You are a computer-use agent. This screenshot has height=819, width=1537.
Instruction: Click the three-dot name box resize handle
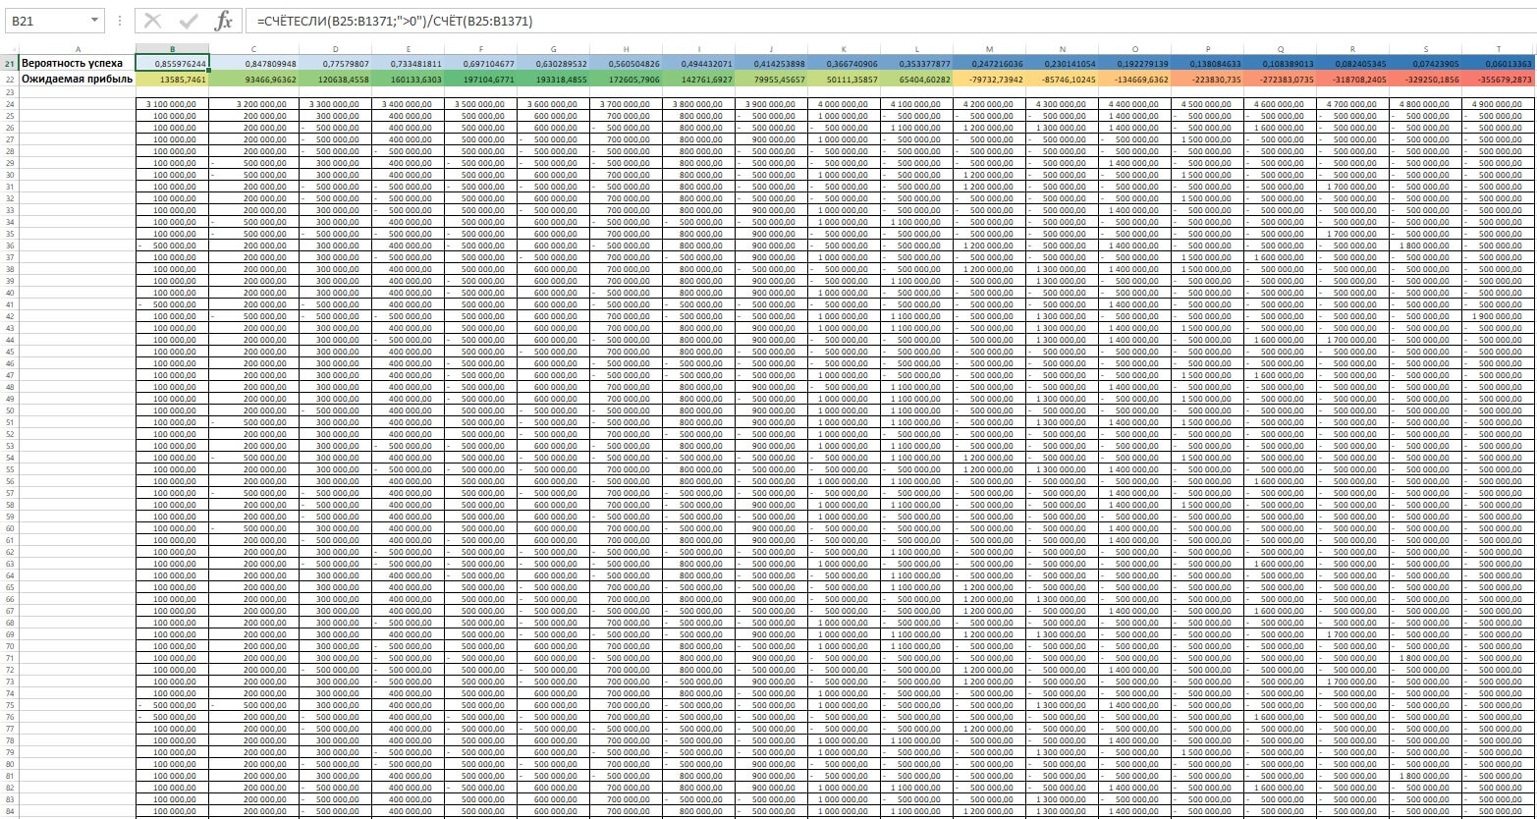120,21
